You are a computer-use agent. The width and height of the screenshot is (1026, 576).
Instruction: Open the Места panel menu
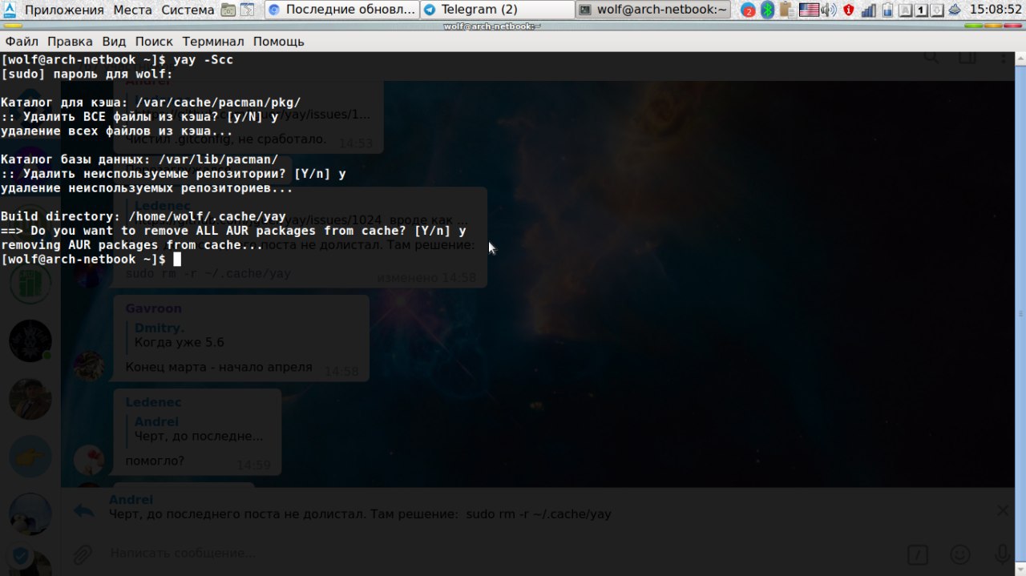[132, 10]
